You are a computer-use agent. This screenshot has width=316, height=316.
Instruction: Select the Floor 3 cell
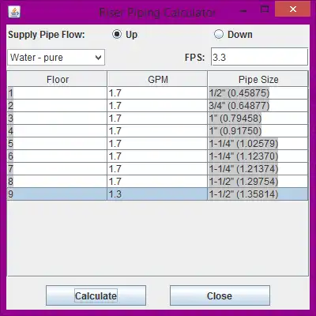[57, 118]
